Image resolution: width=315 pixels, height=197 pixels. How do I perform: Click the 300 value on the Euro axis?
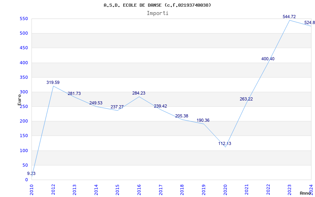point(24,92)
